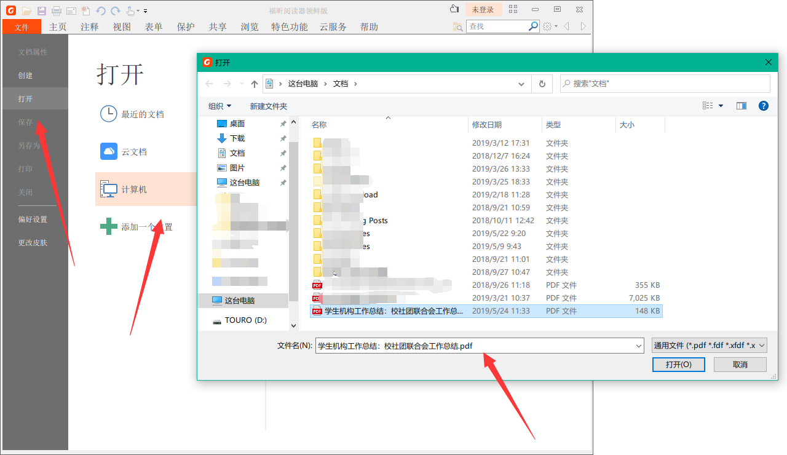The image size is (787, 455).
Task: Select 下载 in dialog navigation pane
Action: pos(237,138)
